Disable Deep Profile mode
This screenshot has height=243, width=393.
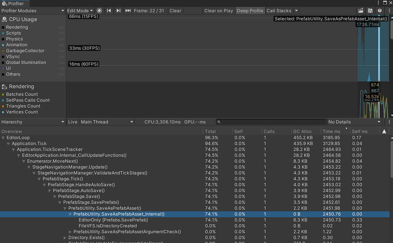[x=250, y=11]
